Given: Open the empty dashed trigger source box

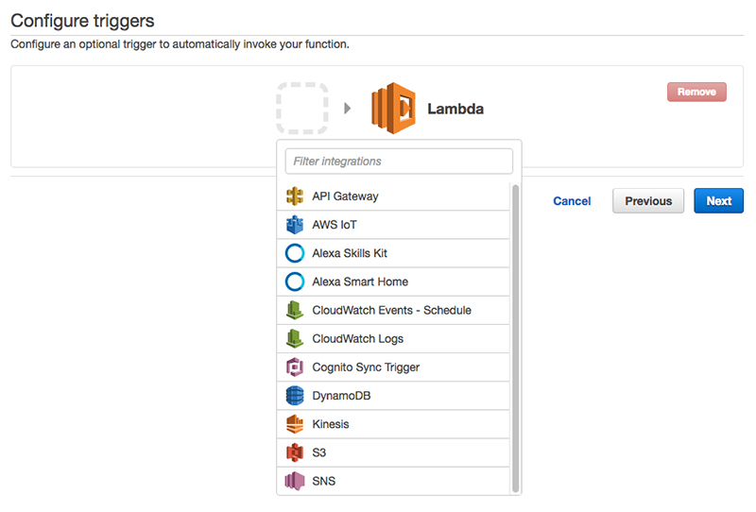Looking at the screenshot, I should click(302, 108).
